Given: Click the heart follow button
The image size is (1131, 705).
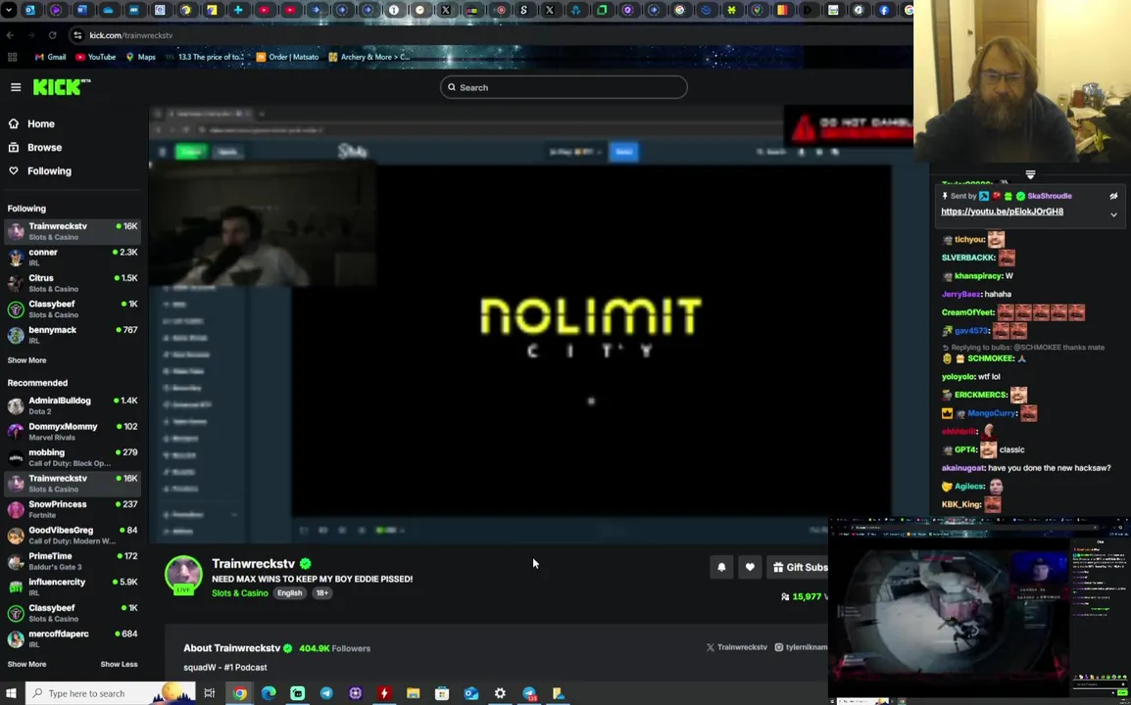Looking at the screenshot, I should click(750, 567).
